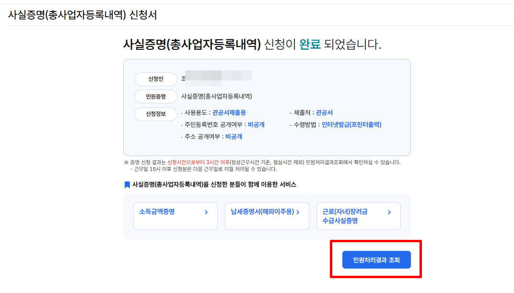Click 비공개 next to 주소 공개여부
The image size is (514, 293).
(x=234, y=136)
